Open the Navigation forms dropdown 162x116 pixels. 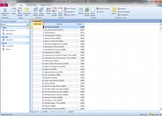[70, 12]
